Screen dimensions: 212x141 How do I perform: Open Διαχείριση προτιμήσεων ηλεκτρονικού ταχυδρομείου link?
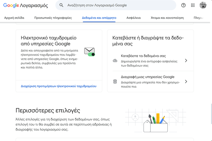click(x=59, y=86)
